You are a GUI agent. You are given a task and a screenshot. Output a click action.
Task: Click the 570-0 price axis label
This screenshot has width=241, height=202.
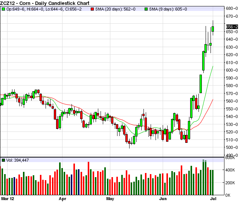[x=232, y=93]
